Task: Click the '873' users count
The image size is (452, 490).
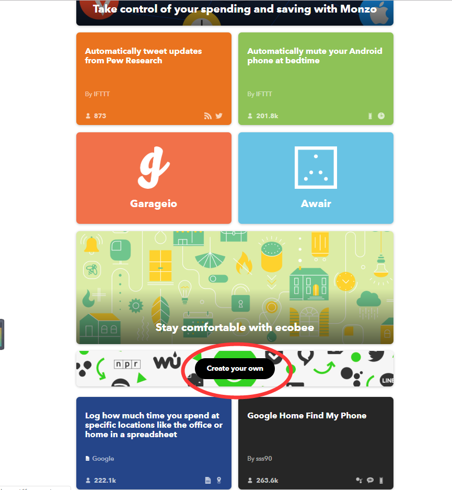Action: click(100, 116)
